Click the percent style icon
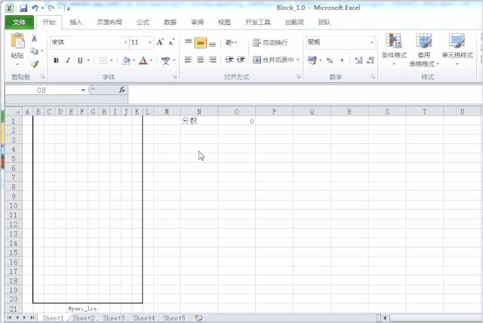The image size is (483, 323). click(x=330, y=60)
